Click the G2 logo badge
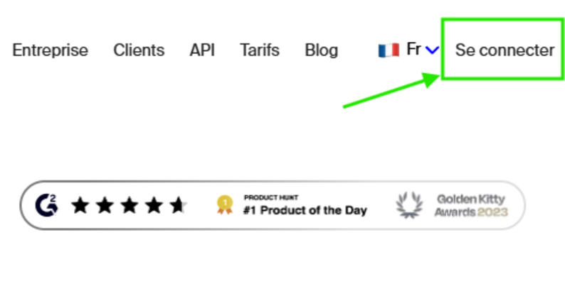This screenshot has width=565, height=284. [47, 205]
